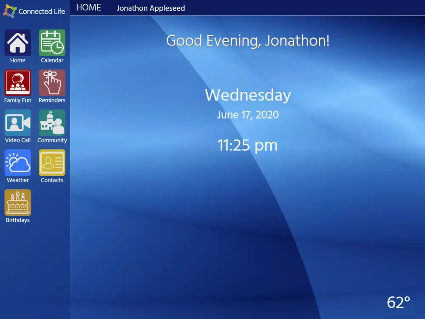Open the Birthdays cake icon
Viewport: 425px width, 319px height.
tap(18, 202)
